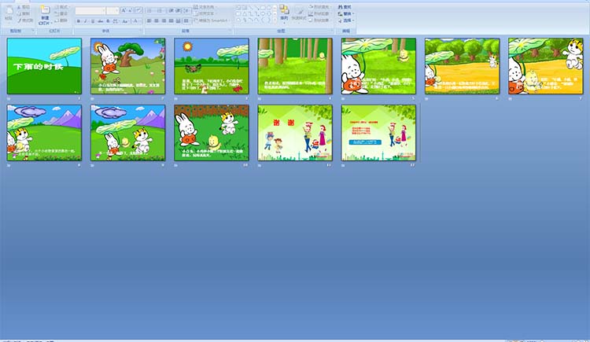Click Convert to SmartArt

[x=212, y=20]
